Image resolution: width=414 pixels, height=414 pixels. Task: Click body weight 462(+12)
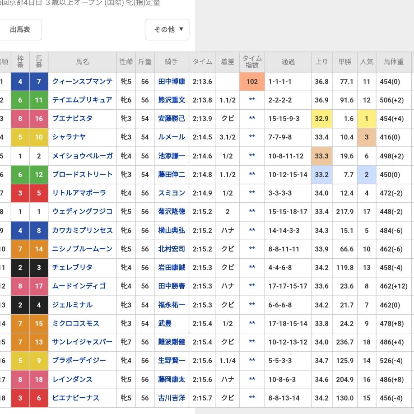pyautogui.click(x=394, y=286)
